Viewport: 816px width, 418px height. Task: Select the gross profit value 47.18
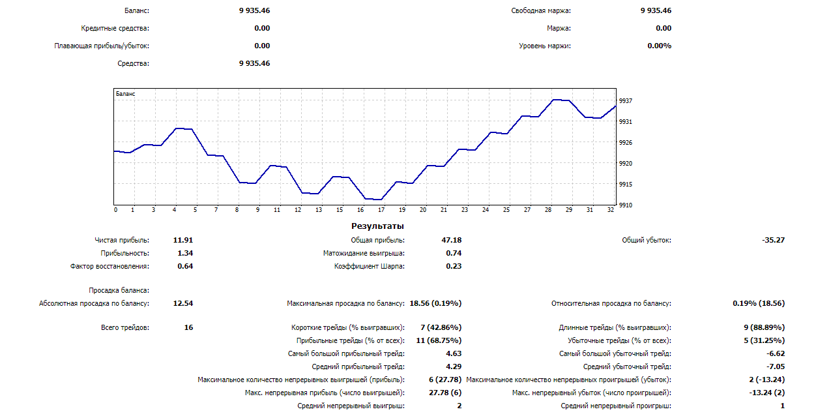click(x=452, y=240)
